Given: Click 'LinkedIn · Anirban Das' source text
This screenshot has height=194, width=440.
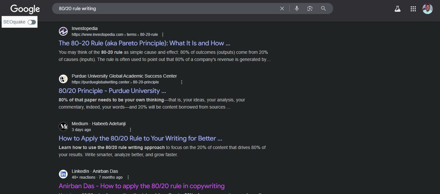Looking at the screenshot, I should 95,171.
